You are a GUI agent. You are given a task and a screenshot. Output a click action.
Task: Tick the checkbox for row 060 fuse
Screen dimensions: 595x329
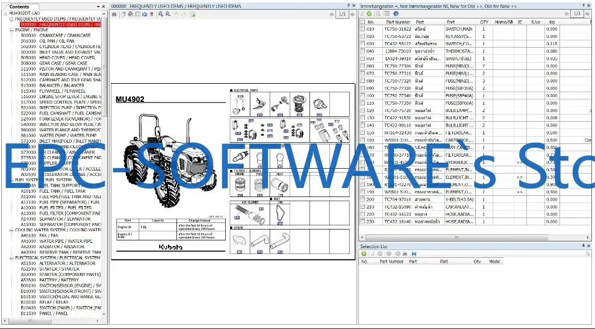pyautogui.click(x=362, y=66)
